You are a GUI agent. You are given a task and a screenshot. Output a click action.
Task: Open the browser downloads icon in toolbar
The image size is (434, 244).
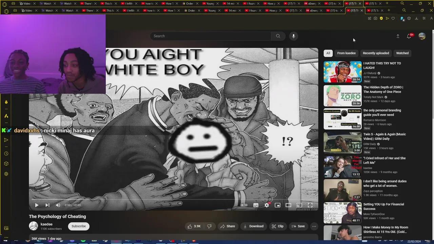(x=416, y=18)
